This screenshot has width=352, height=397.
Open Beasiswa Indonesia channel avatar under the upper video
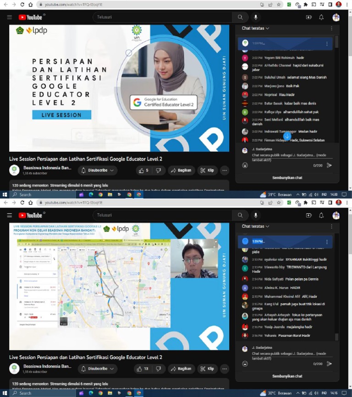point(14,170)
